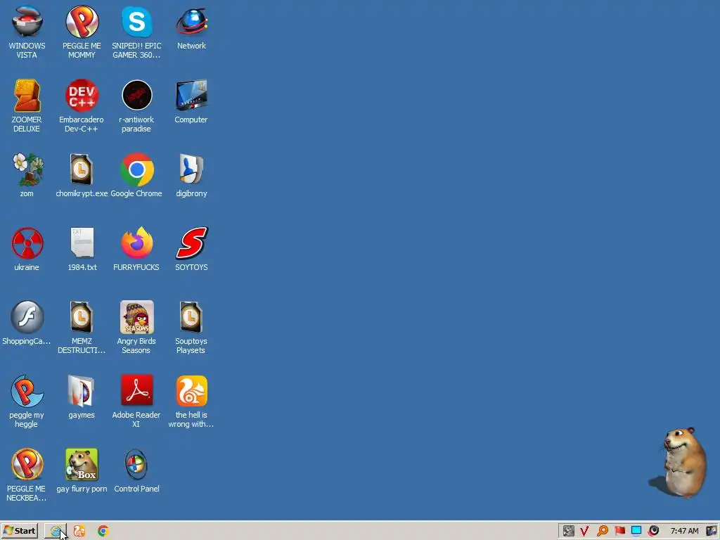Click the tray icon right of the clock
720x540 pixels.
(x=712, y=532)
